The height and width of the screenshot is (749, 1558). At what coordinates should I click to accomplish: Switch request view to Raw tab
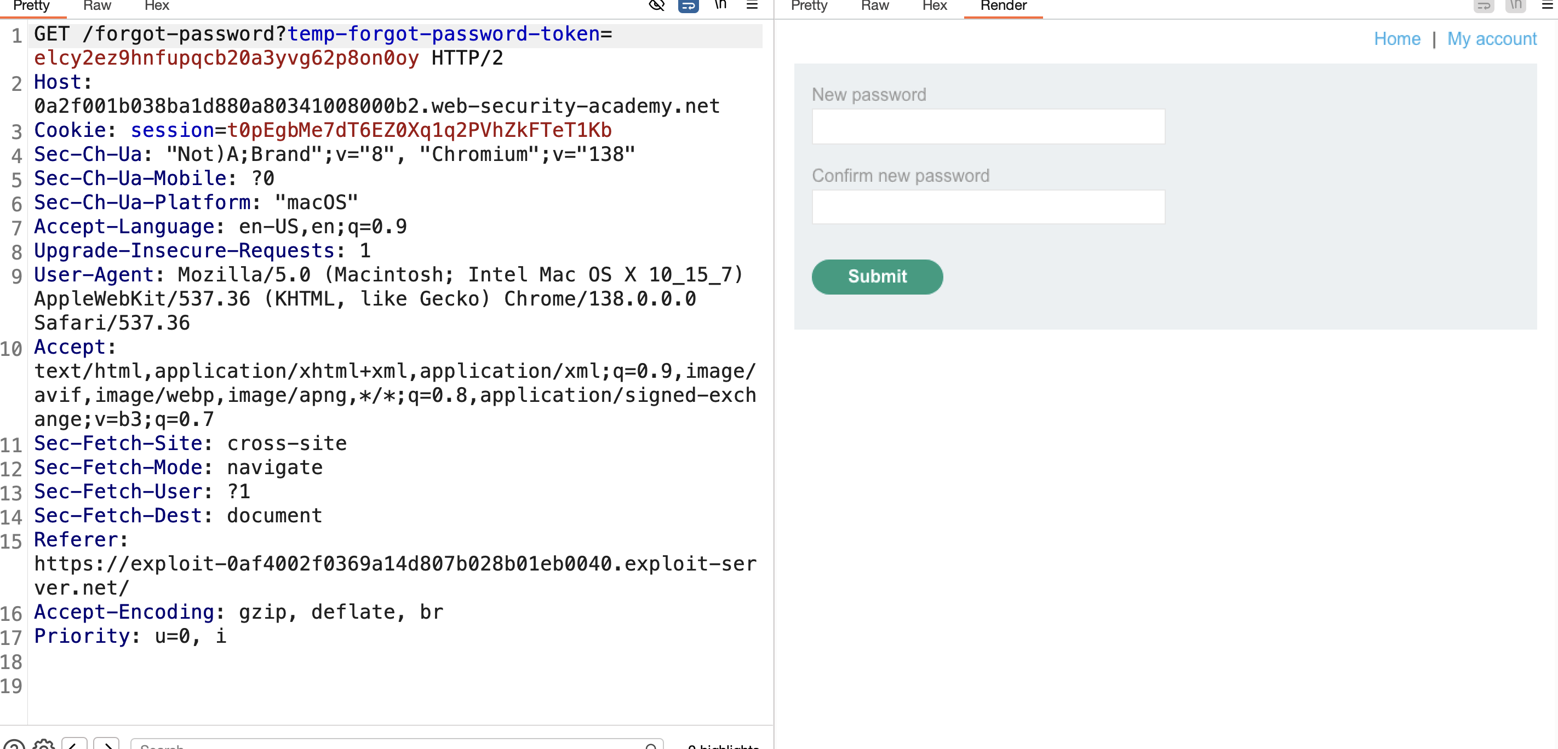pyautogui.click(x=97, y=6)
